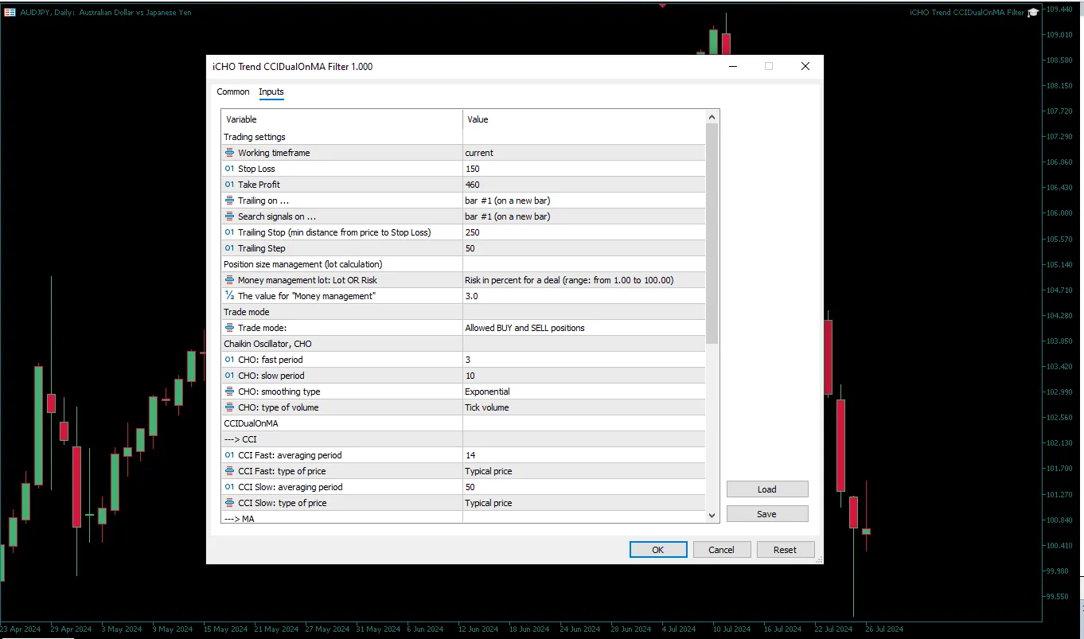Click the enum icon beside CHO: smoothing type
Screen dimensions: 1084x639
[x=229, y=392]
